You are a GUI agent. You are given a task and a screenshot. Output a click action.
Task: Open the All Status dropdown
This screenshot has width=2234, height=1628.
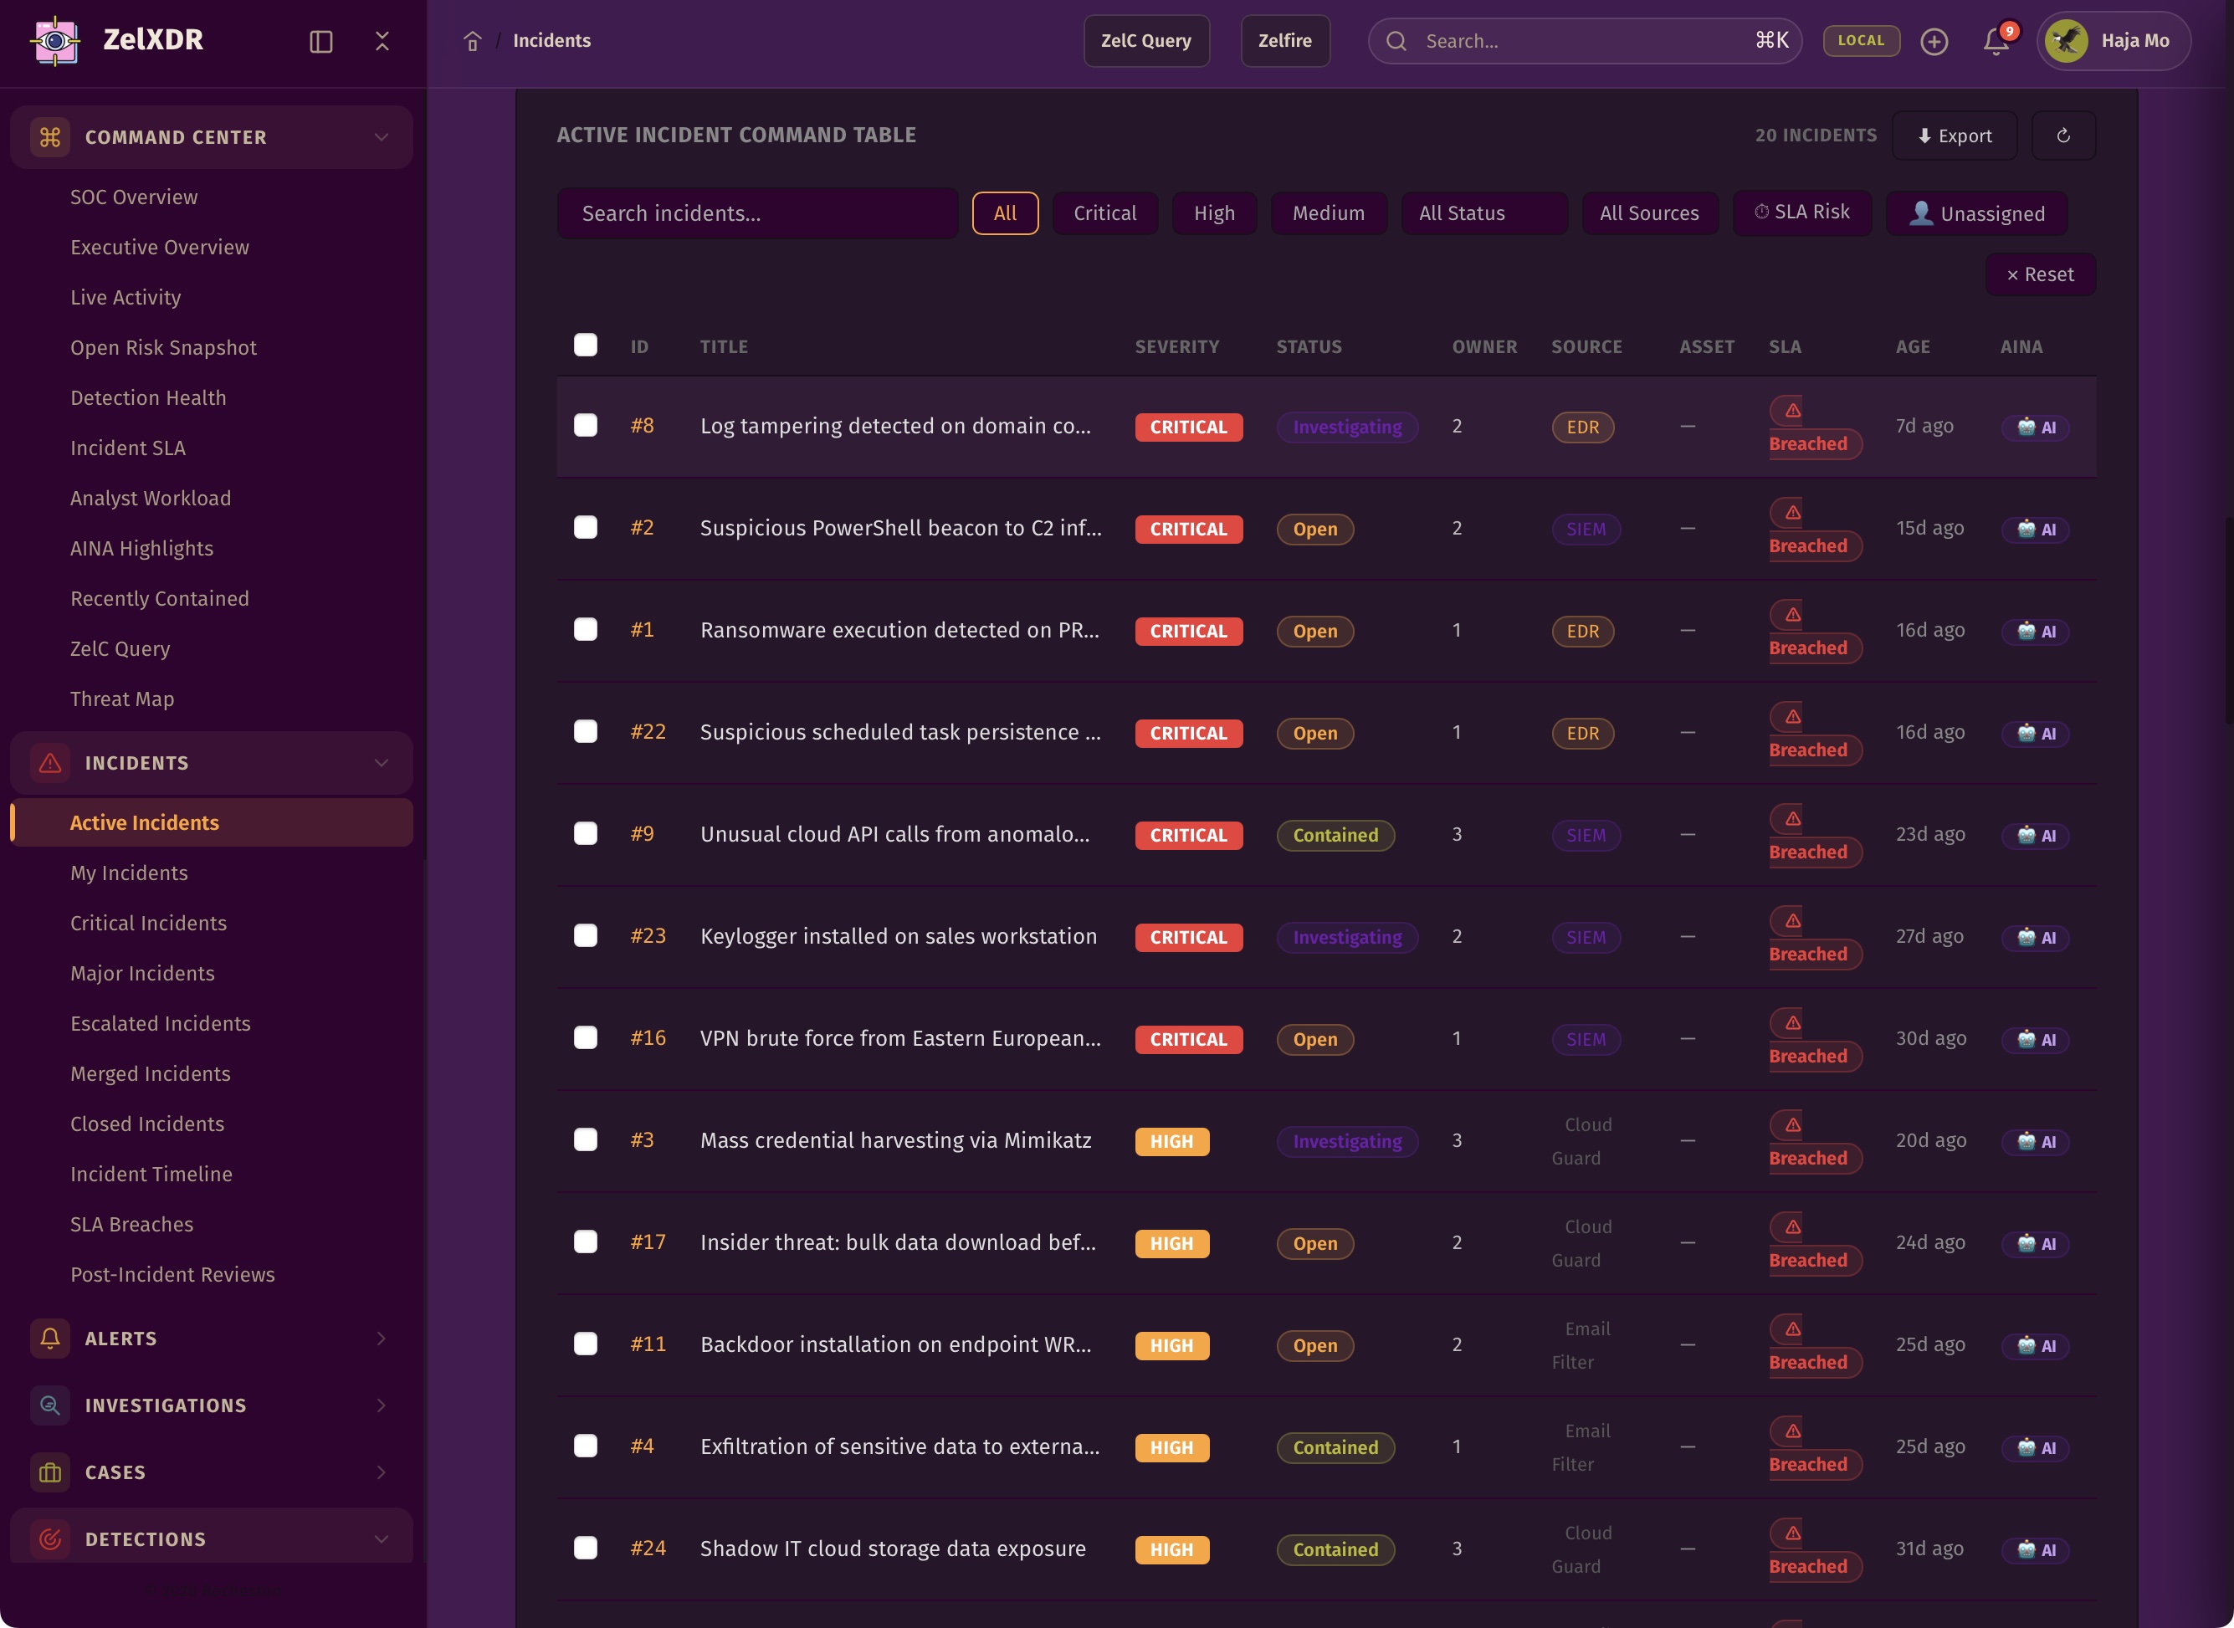tap(1483, 212)
